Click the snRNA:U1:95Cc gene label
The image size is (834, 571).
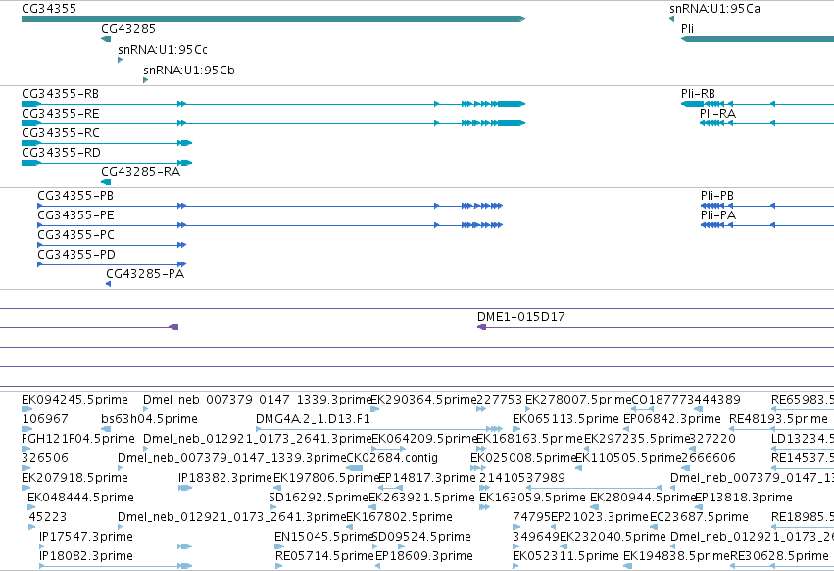(x=163, y=50)
